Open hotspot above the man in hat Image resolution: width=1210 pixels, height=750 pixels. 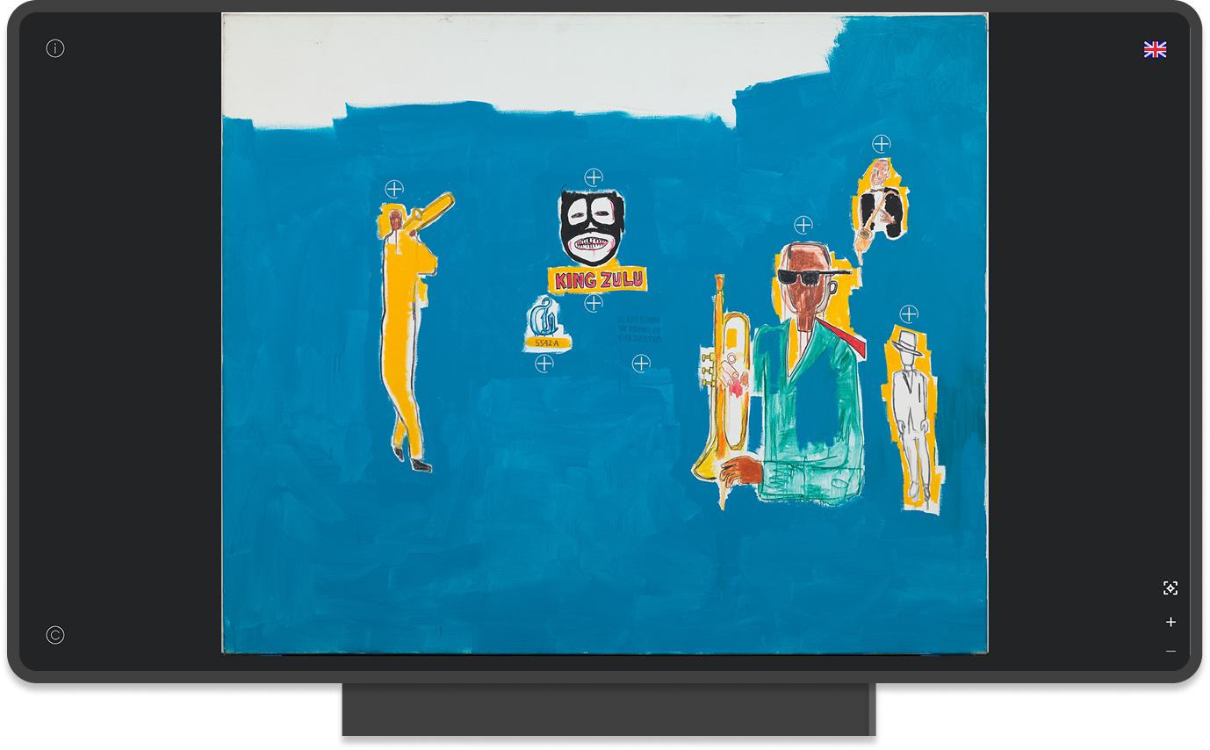[x=909, y=314]
